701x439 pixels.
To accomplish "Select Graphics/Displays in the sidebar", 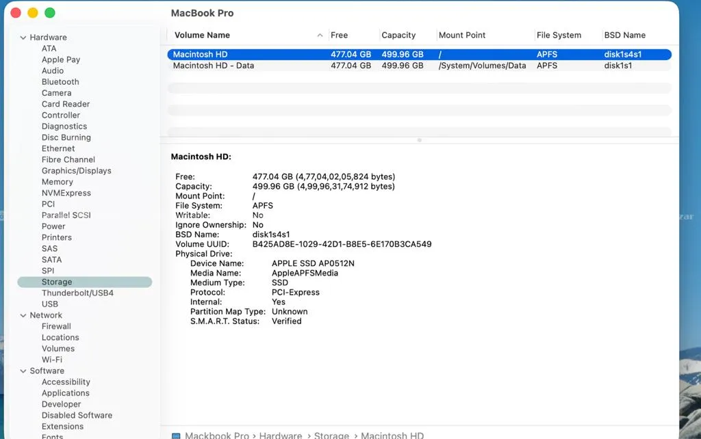I will coord(77,170).
